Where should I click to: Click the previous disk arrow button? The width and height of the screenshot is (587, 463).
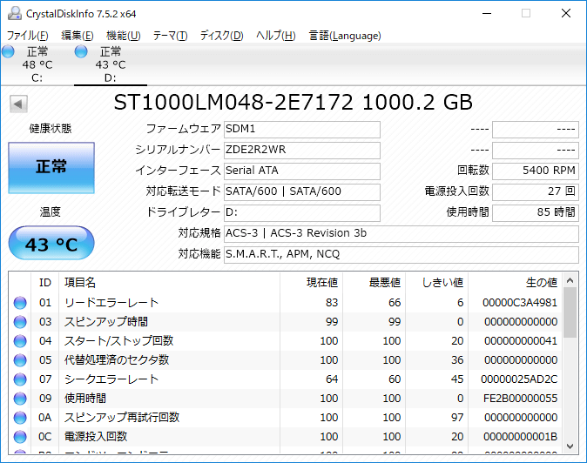17,104
